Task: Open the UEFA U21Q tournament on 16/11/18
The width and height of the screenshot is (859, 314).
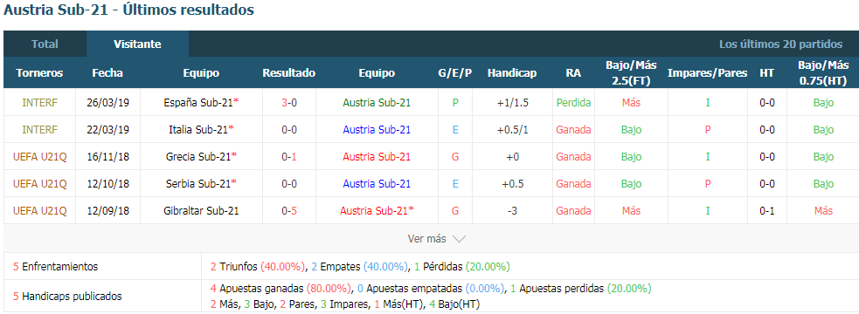Action: (x=39, y=156)
